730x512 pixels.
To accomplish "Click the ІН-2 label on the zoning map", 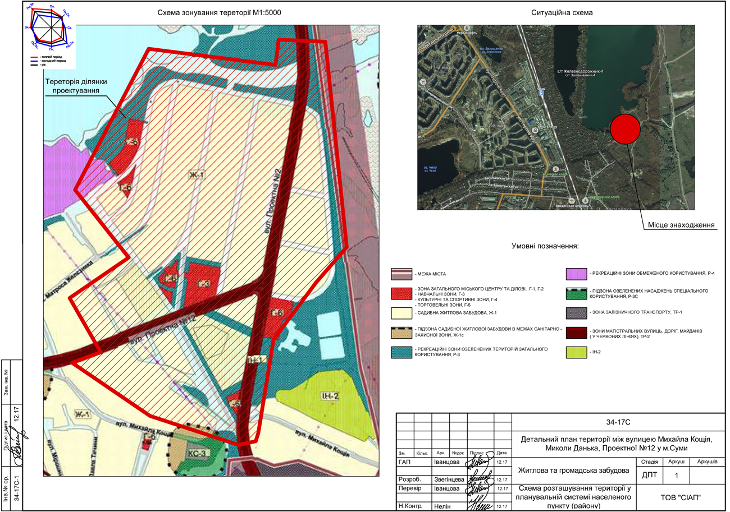I will pos(331,396).
